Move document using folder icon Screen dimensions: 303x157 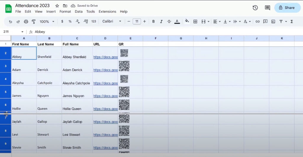tap(65, 6)
